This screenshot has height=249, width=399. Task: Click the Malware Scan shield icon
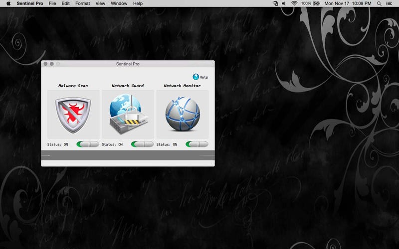[73, 115]
